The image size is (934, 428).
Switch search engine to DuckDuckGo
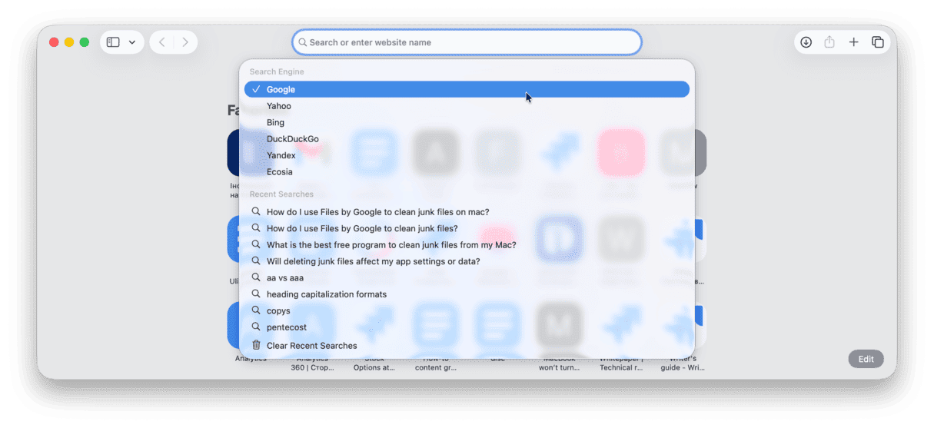coord(467,139)
